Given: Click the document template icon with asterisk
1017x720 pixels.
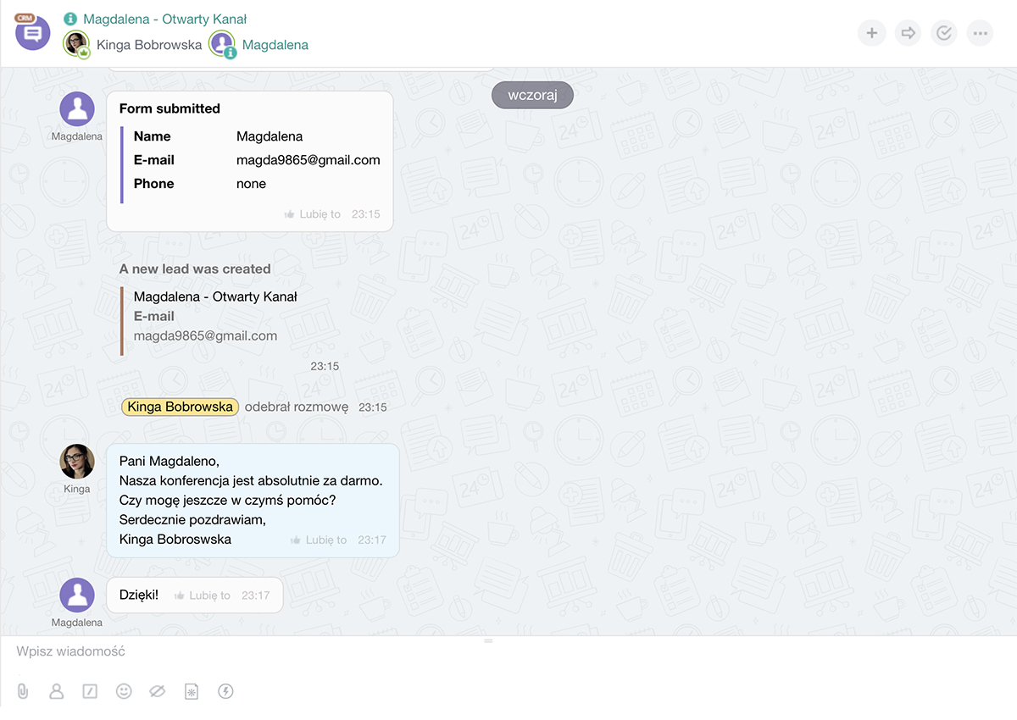Looking at the screenshot, I should tap(192, 691).
